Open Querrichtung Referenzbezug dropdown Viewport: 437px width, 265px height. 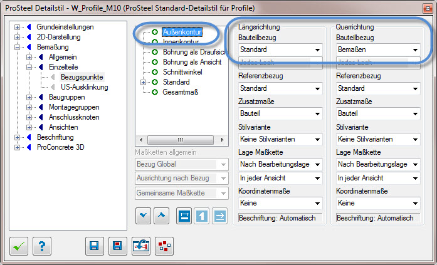click(378, 88)
